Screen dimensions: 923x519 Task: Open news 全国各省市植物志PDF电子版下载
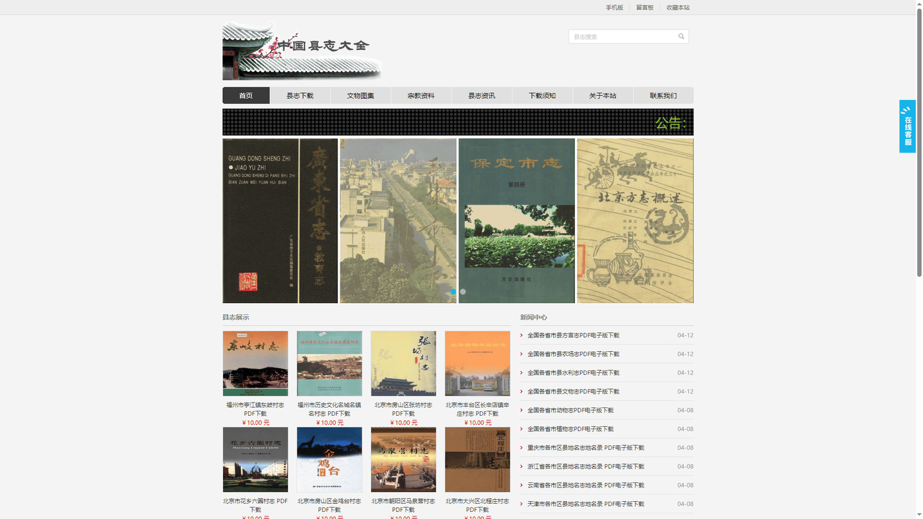click(x=570, y=429)
